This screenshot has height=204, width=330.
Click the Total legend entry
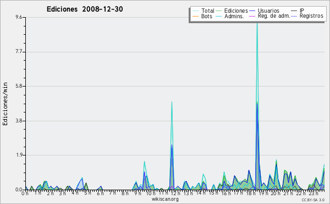click(204, 10)
